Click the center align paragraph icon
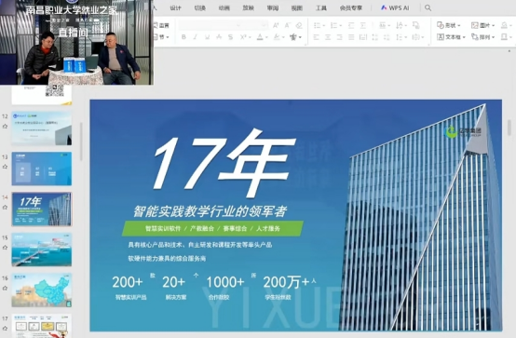 pyautogui.click(x=328, y=37)
